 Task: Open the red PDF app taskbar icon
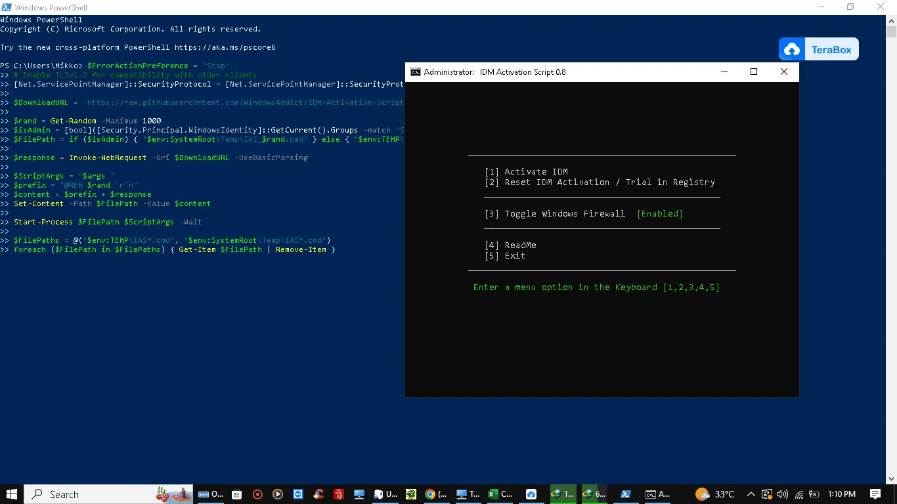(x=339, y=494)
